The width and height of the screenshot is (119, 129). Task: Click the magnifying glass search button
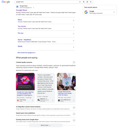[x=91, y=2]
